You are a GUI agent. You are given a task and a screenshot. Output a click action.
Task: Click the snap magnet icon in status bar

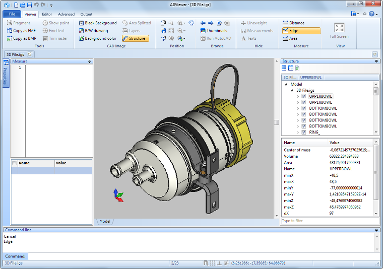206,263
